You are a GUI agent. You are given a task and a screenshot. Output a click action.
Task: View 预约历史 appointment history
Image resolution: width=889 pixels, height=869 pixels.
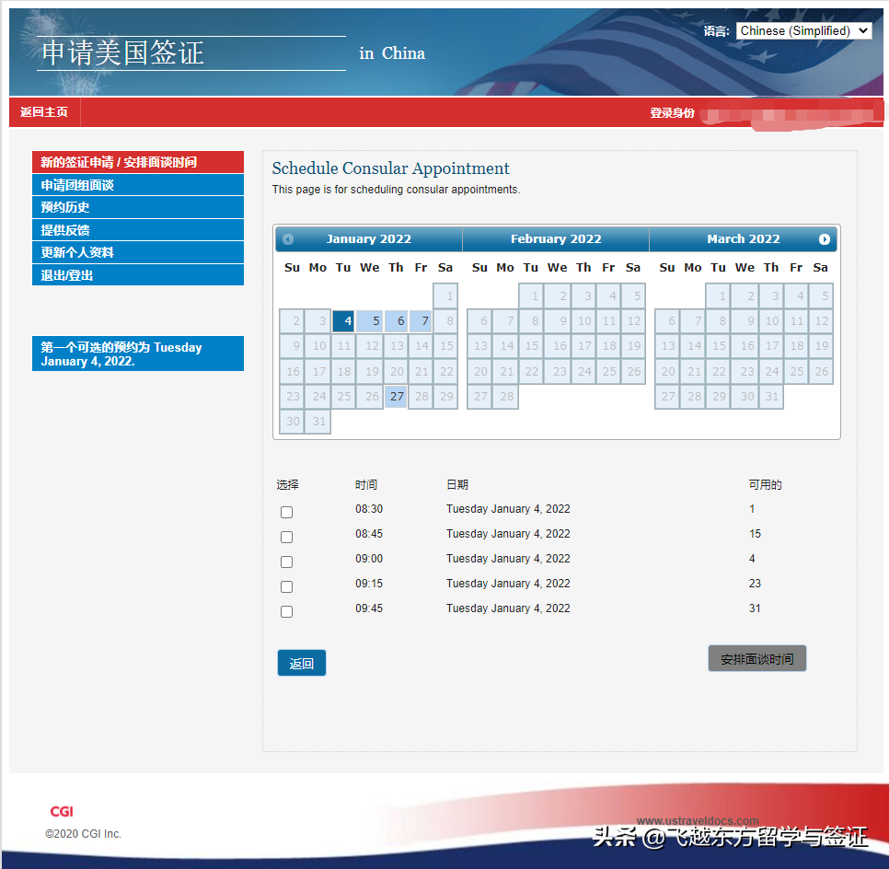click(138, 207)
